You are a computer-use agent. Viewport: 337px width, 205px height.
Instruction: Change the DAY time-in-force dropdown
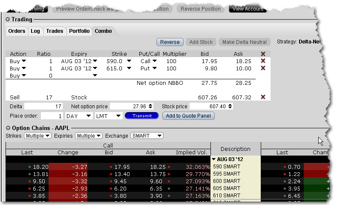click(x=79, y=116)
